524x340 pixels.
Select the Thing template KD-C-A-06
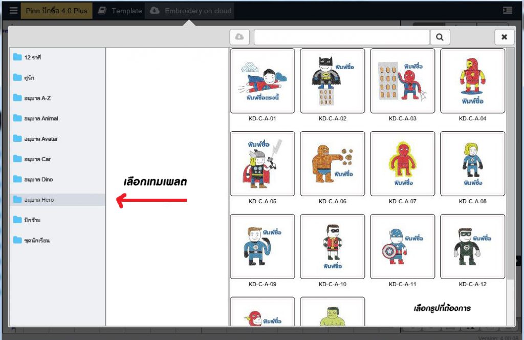point(333,163)
